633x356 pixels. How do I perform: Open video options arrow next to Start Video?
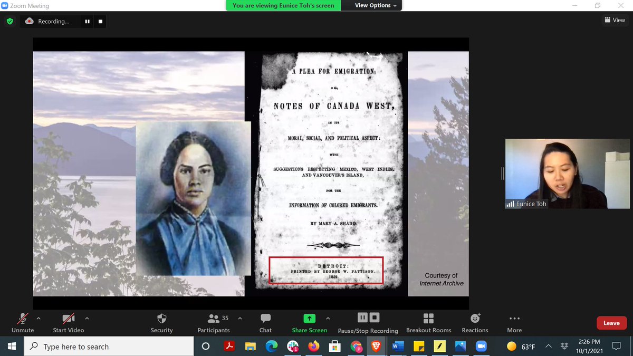[87, 319]
